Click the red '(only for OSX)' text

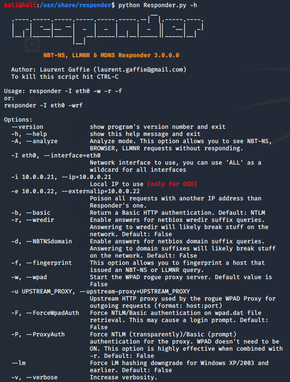tap(172, 184)
